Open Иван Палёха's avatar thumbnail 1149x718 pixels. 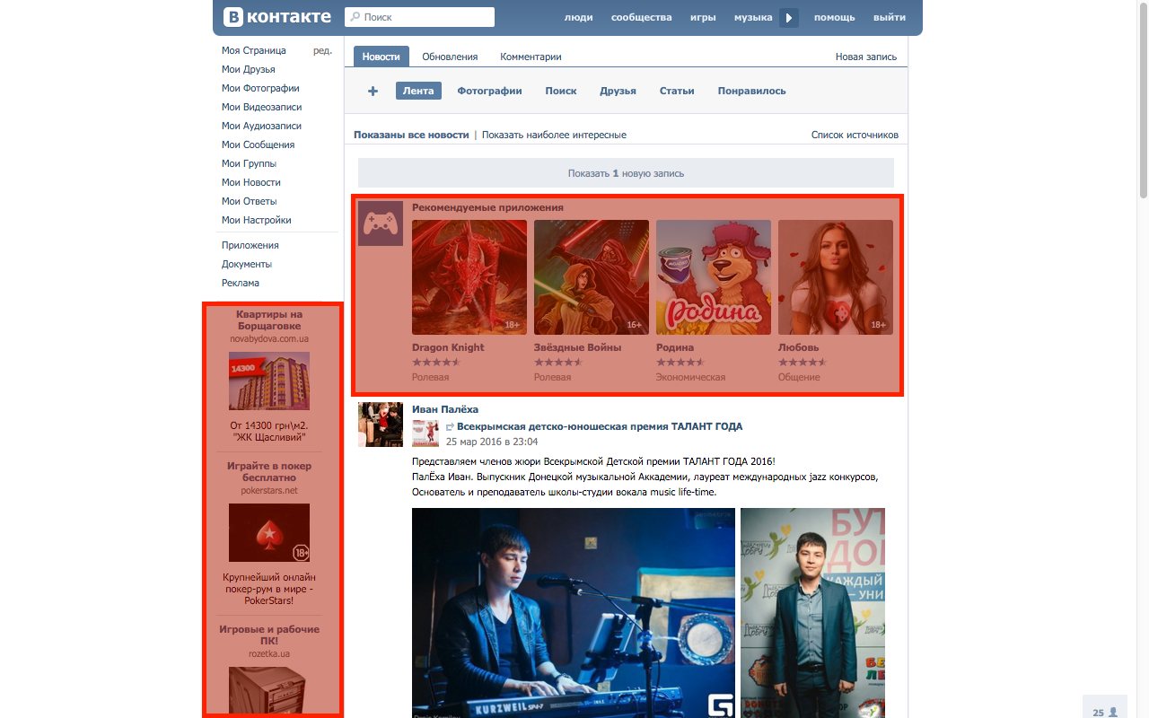coord(381,425)
